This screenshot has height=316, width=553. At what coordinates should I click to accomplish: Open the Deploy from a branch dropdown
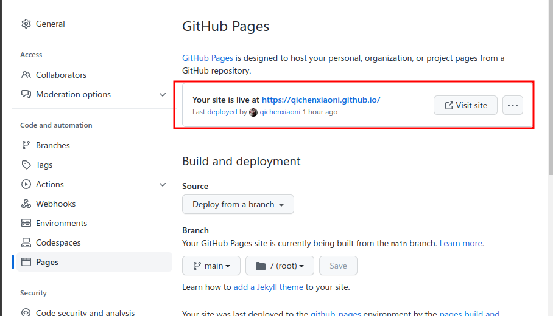[238, 204]
